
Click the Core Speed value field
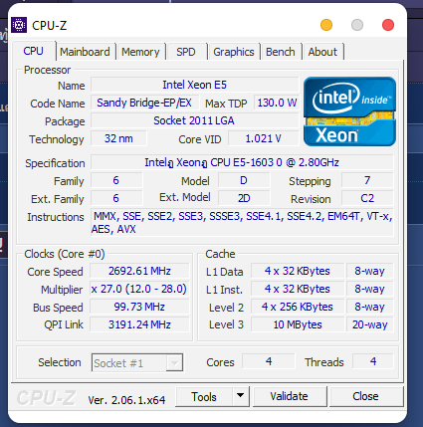(x=139, y=271)
